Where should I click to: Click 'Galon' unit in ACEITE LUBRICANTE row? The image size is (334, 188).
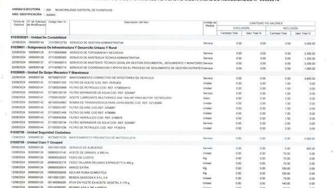pyautogui.click(x=207, y=98)
